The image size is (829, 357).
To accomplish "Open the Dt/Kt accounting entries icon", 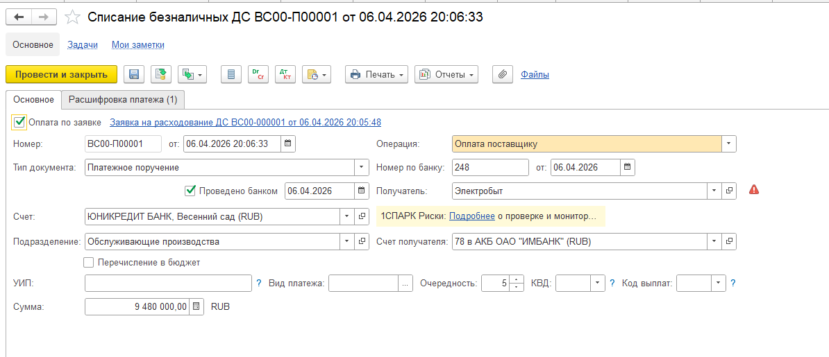I will point(285,74).
